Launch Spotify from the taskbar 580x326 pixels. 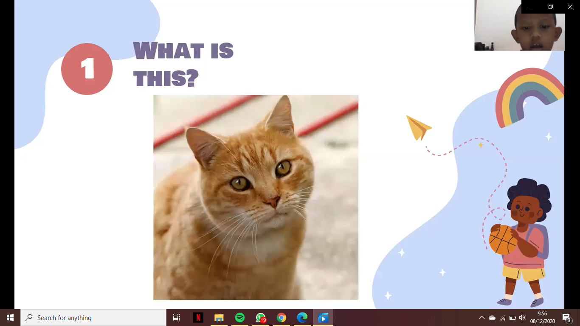[239, 318]
